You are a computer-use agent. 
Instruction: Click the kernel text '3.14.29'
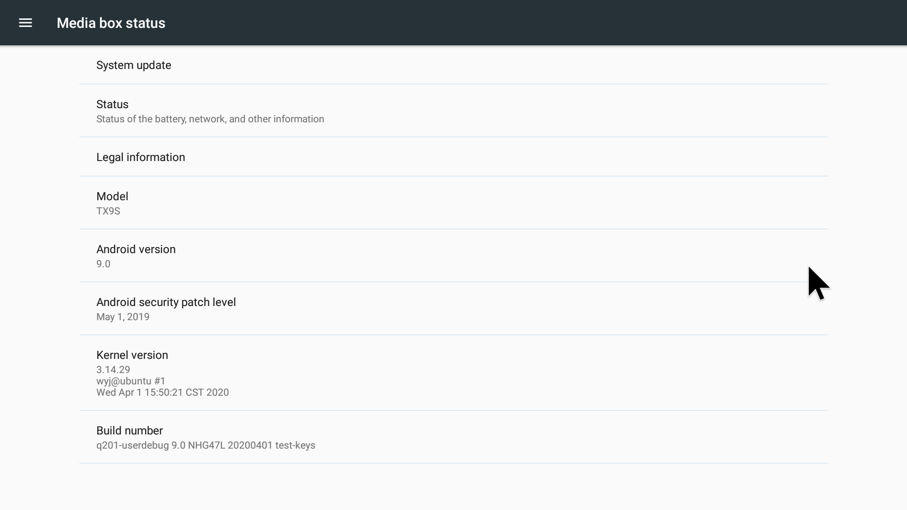(113, 370)
